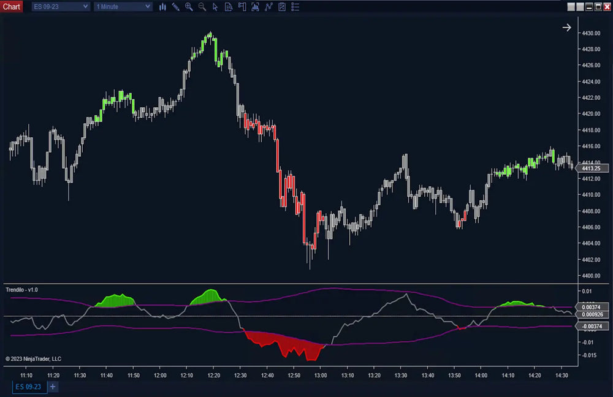Image resolution: width=613 pixels, height=397 pixels.
Task: Select the ES 09-23 bottom tab
Action: click(29, 387)
